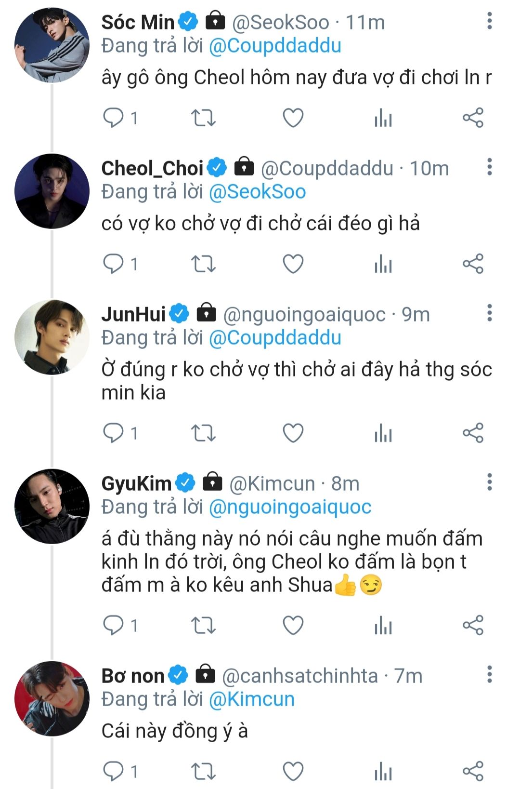This screenshot has width=520, height=789.
Task: Like Sóc Min's tweet
Action: (x=293, y=118)
